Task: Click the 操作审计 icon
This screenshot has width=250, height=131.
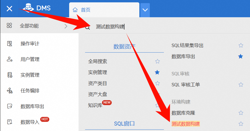Action: pyautogui.click(x=10, y=43)
